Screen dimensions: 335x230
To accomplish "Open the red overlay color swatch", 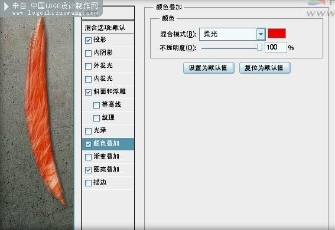I will (x=277, y=34).
